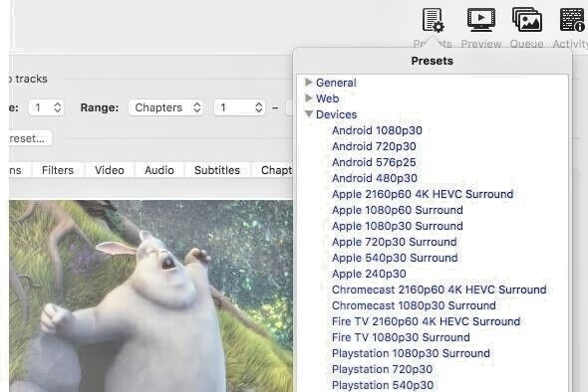Select Chromecast 2160p60 4K HEVC Surround preset
Viewport: 588px width, 392px height.
(x=440, y=290)
